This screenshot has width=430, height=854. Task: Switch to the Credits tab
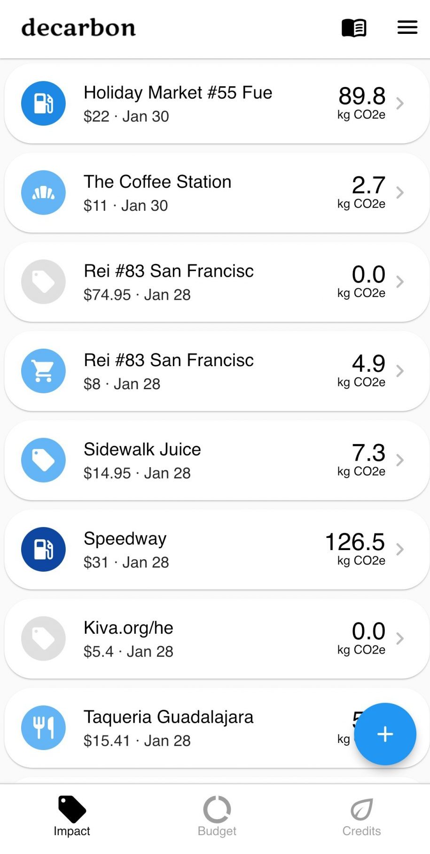coord(361,817)
